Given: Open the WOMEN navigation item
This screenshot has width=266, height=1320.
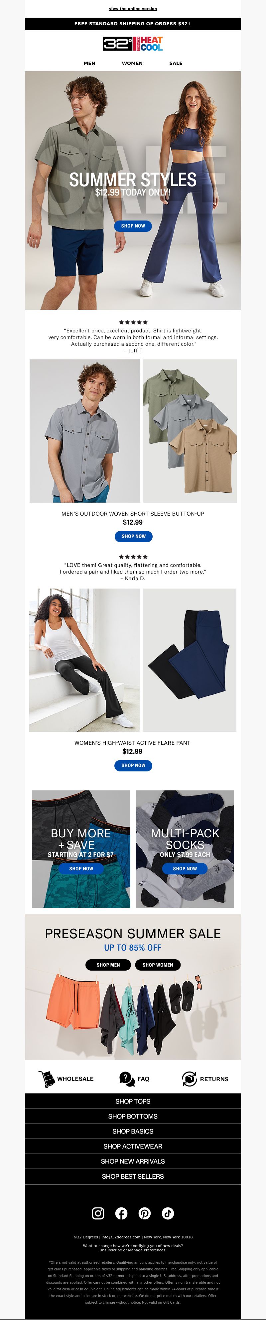Looking at the screenshot, I should tap(132, 63).
